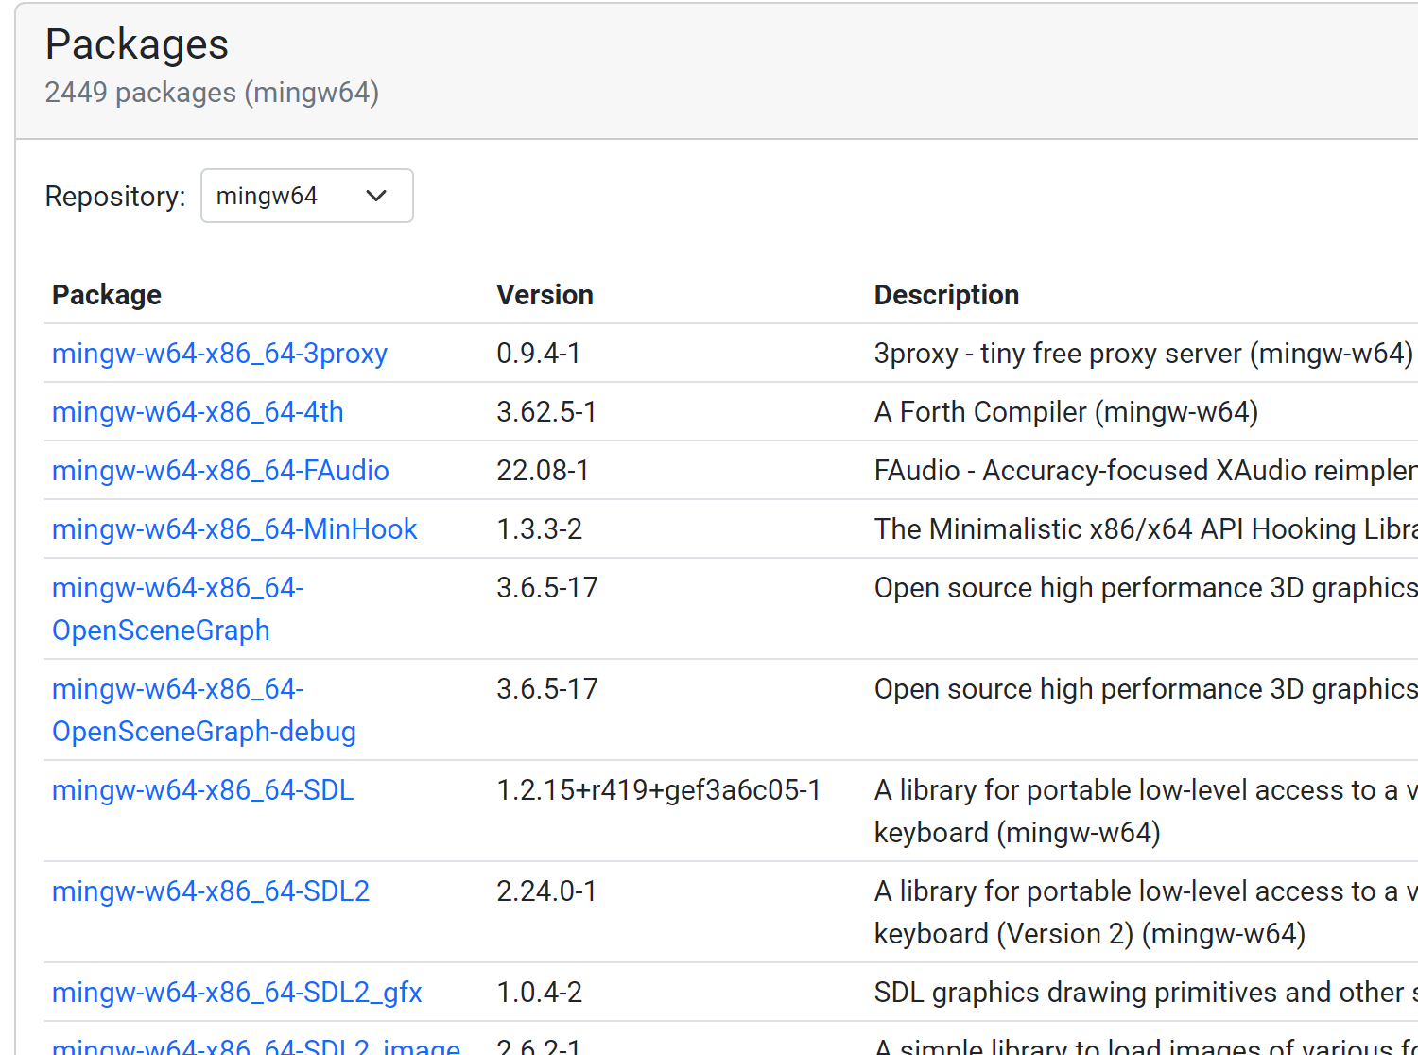The height and width of the screenshot is (1055, 1418).
Task: Click the A Forth Compiler description
Action: coord(1066,412)
